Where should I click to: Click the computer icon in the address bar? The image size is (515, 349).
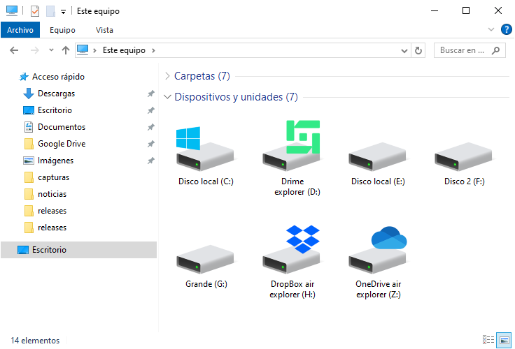(x=83, y=50)
